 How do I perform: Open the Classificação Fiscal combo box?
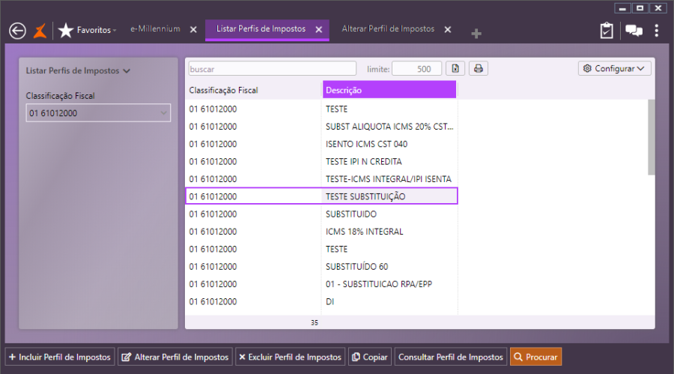[x=98, y=112]
